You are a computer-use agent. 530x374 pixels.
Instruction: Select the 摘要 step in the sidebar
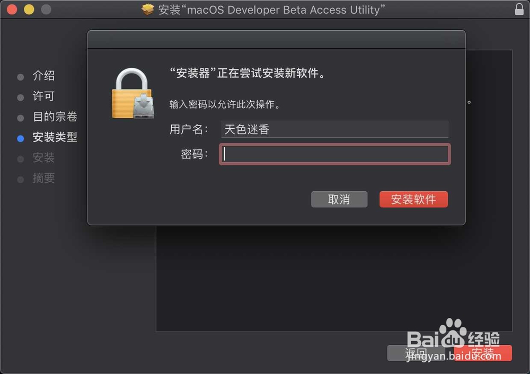(43, 179)
